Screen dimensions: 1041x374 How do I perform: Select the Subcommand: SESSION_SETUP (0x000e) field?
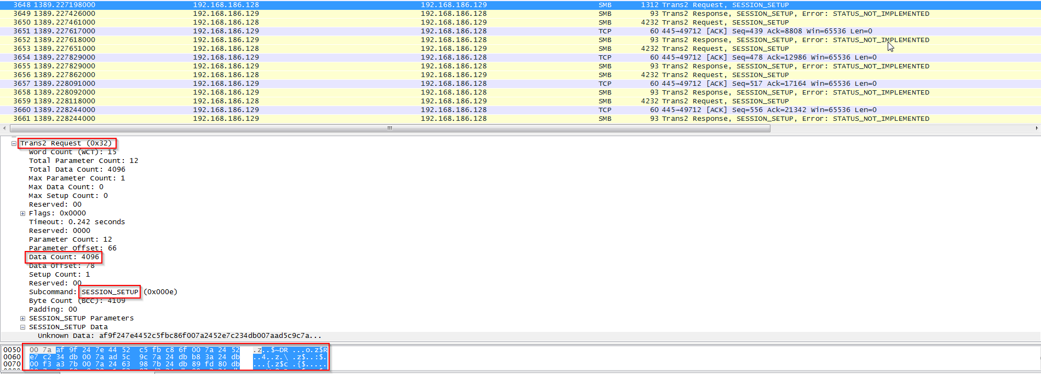pyautogui.click(x=103, y=292)
